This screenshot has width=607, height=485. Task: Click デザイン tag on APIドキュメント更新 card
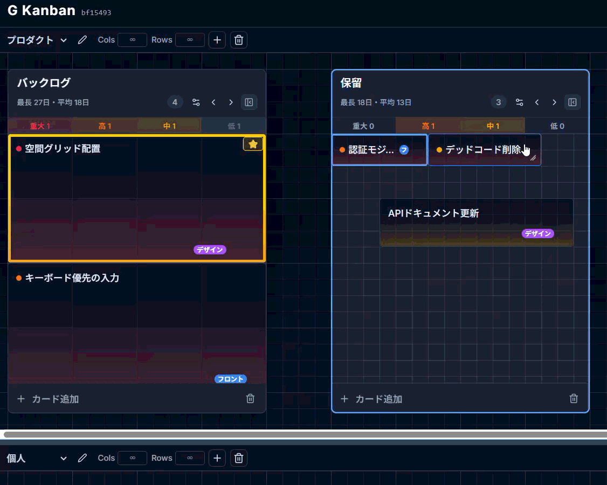pos(538,233)
